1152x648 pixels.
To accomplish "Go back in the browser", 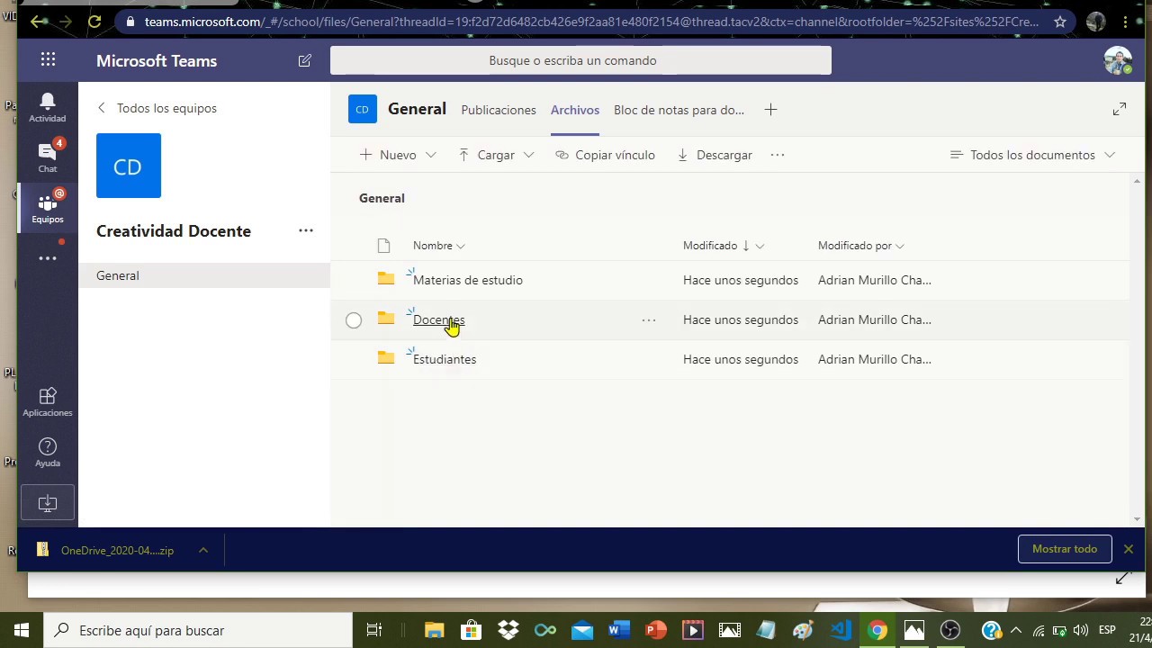I will pos(37,21).
